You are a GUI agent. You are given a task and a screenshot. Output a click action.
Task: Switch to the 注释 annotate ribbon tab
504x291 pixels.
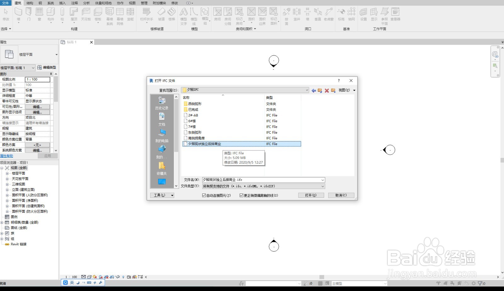click(74, 3)
